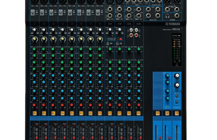
Task: Toggle the channel 1 ON button
Action: tap(35, 113)
